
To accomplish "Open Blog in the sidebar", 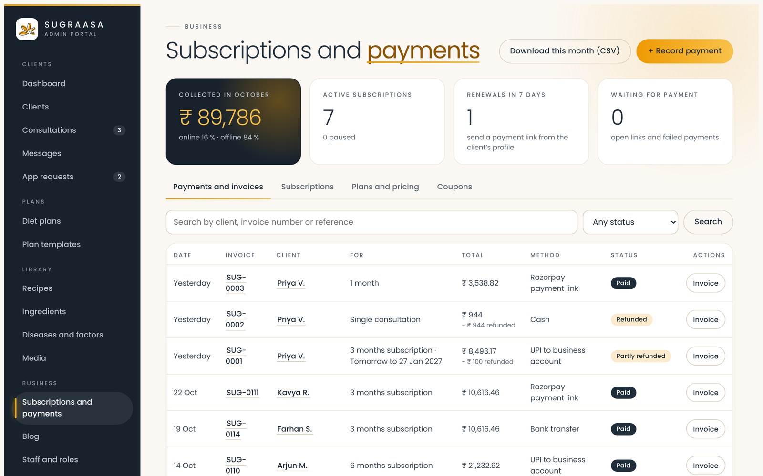I will [72, 436].
